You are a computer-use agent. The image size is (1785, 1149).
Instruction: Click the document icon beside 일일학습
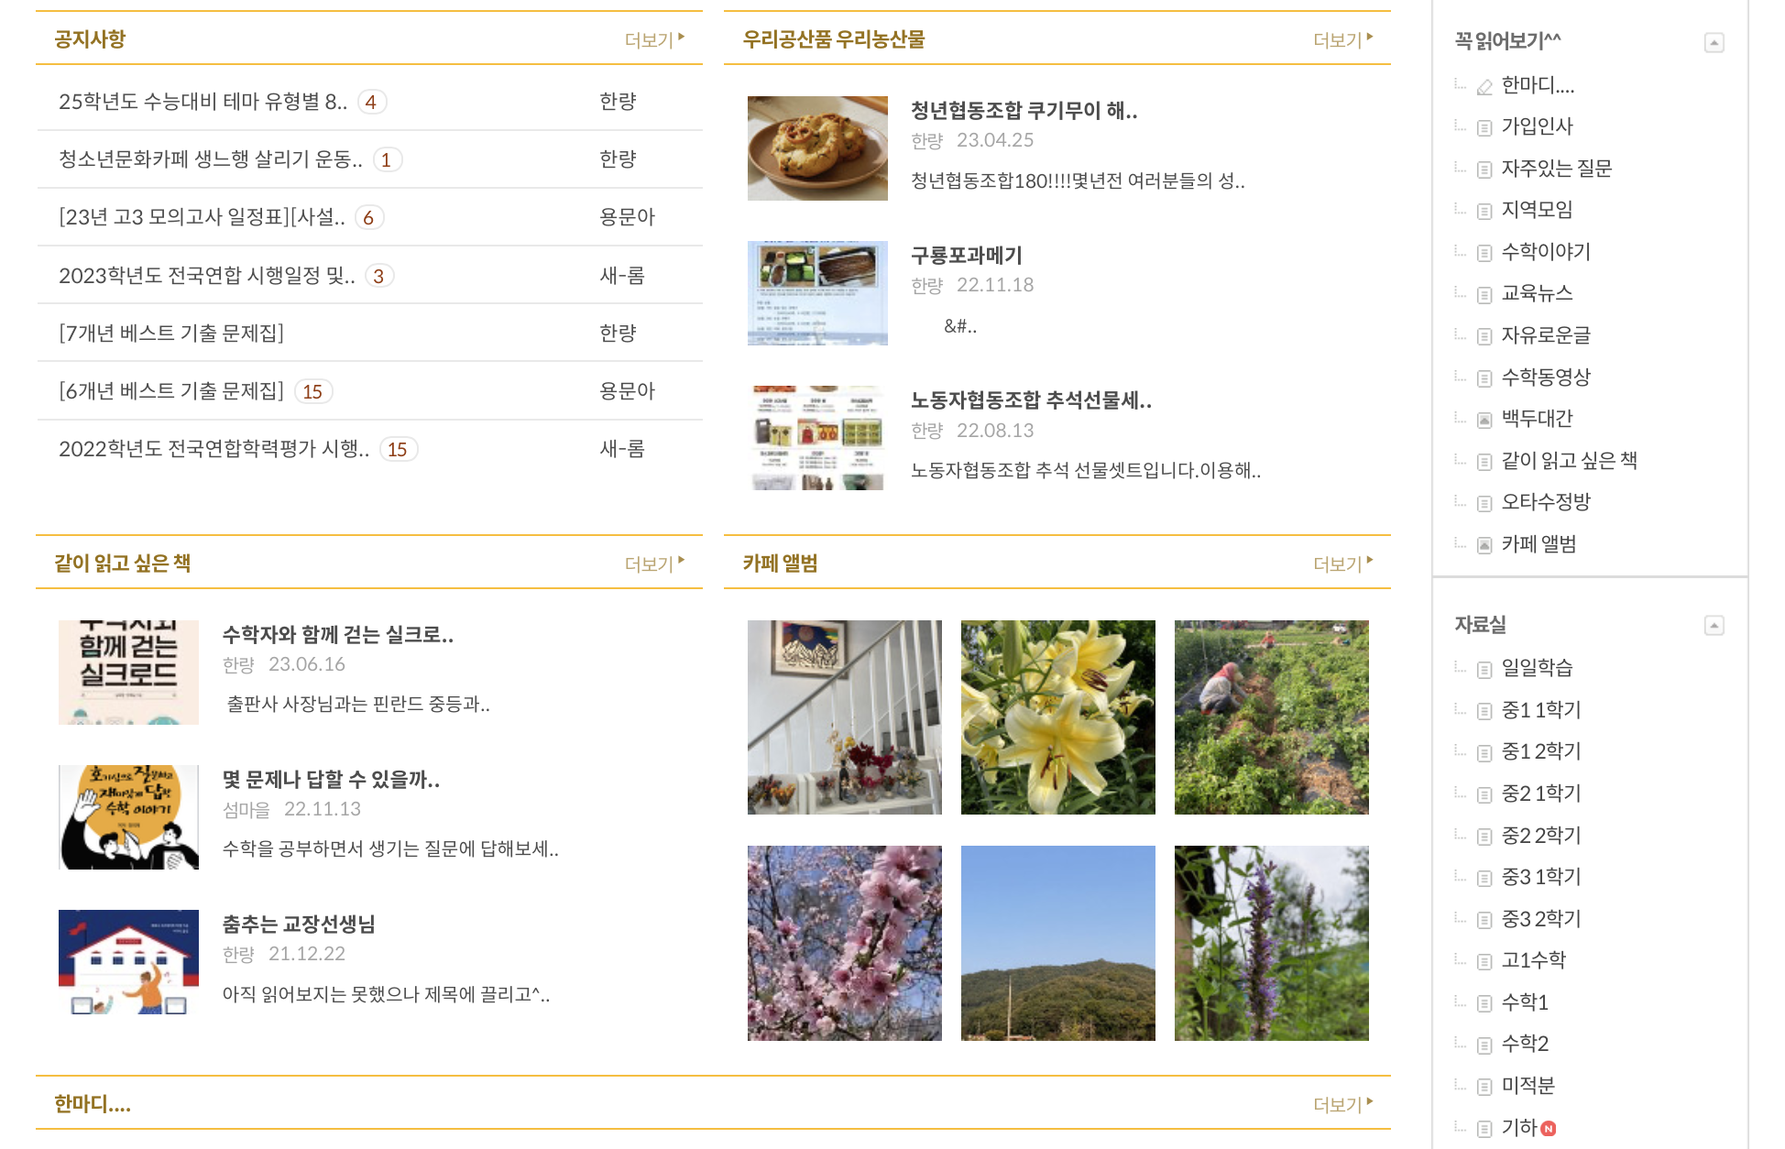click(x=1484, y=670)
